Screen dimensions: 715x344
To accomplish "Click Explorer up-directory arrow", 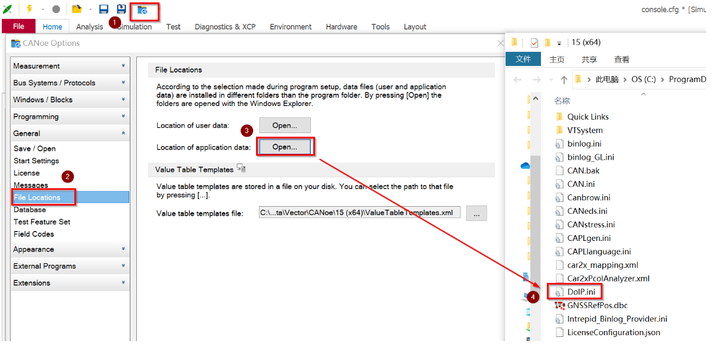I will [x=564, y=80].
